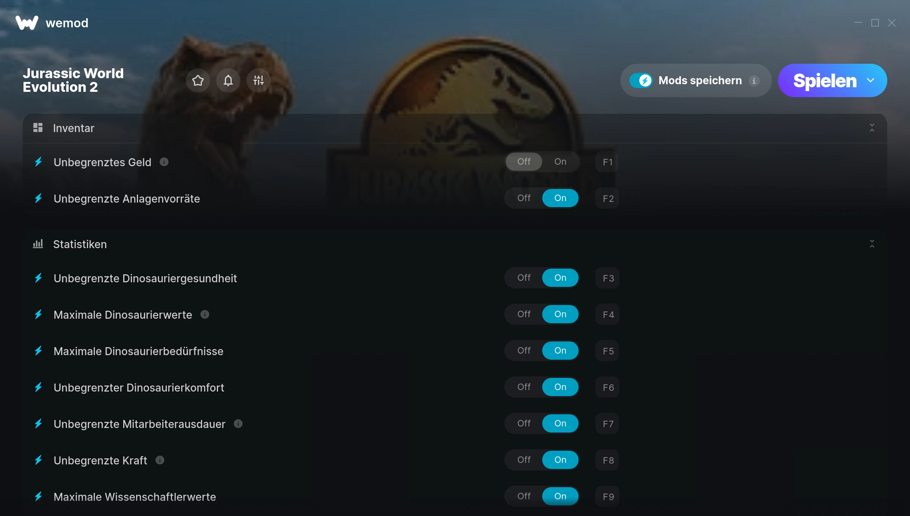Maximize the WeMod window

click(x=875, y=23)
